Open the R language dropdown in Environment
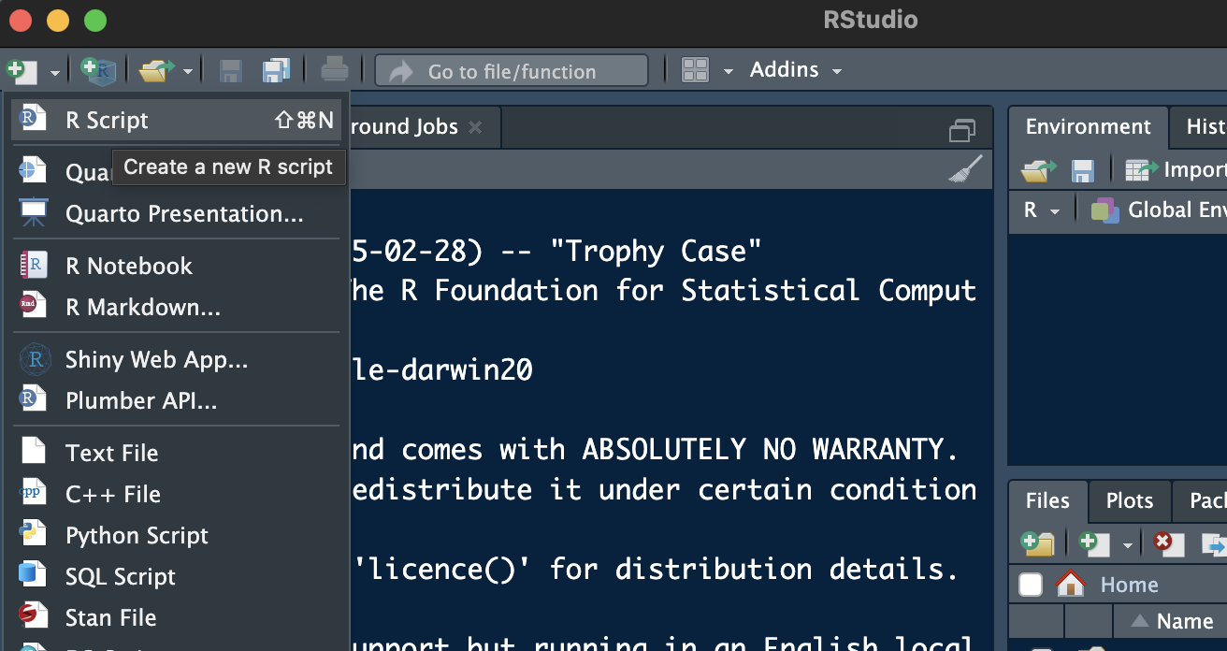 [x=1042, y=210]
